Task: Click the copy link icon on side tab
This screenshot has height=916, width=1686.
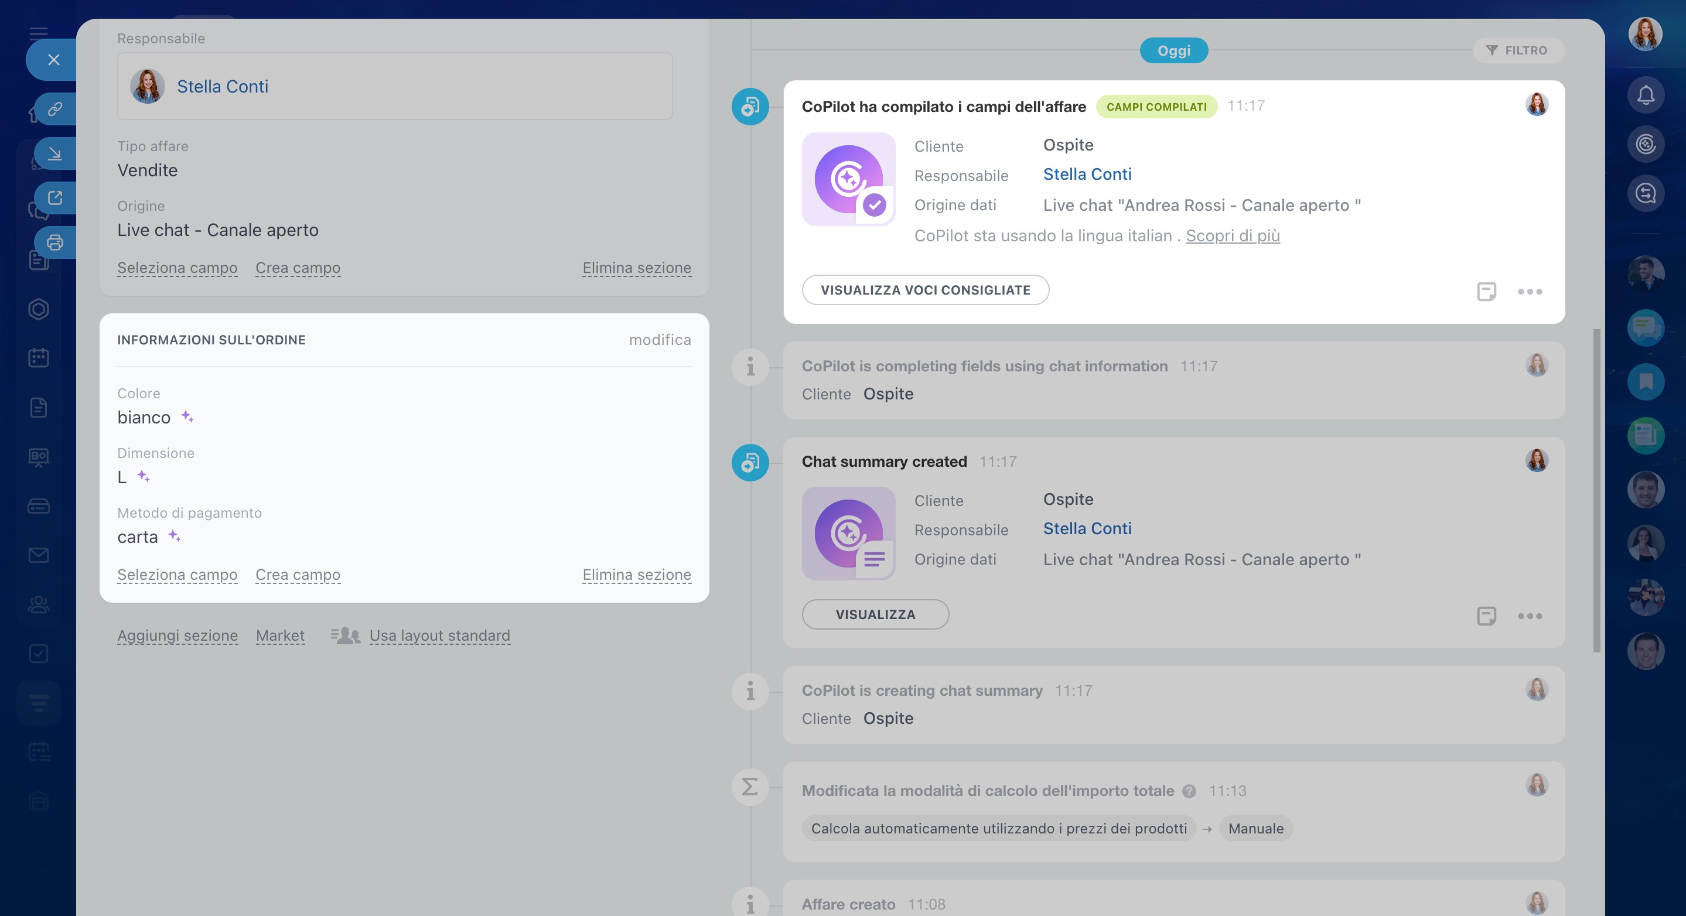Action: (x=55, y=108)
